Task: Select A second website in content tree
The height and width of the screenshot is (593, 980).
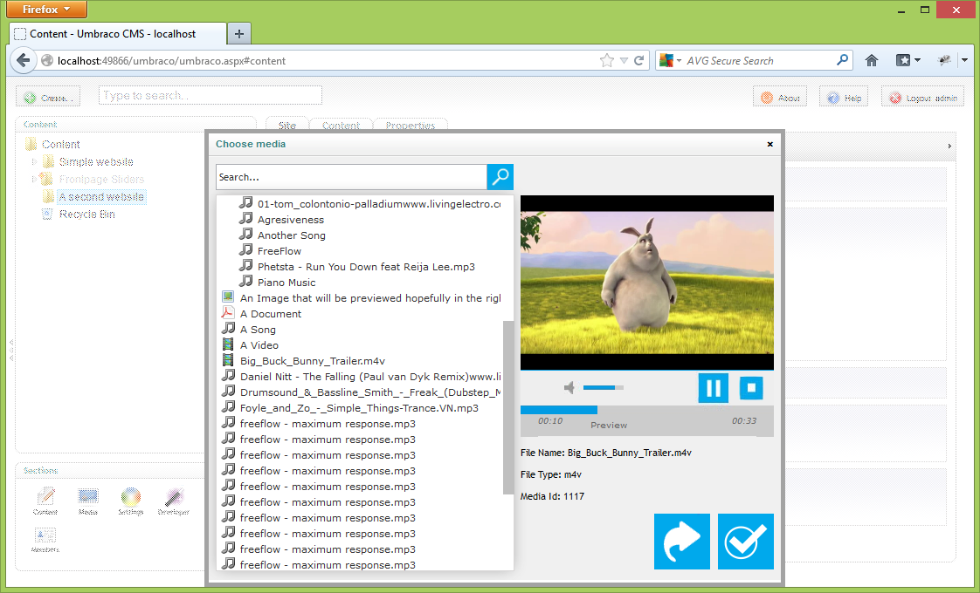Action: point(100,196)
